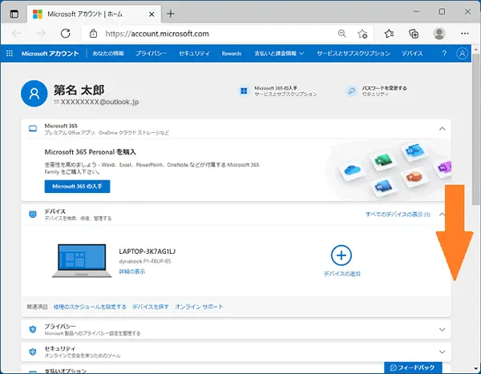Click the browser forward arrow
Screen dimensions: 481x374
tap(41, 34)
